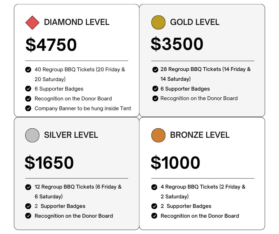Select the BRONZE LEVEL heading
The width and height of the screenshot is (279, 234).
[200, 135]
